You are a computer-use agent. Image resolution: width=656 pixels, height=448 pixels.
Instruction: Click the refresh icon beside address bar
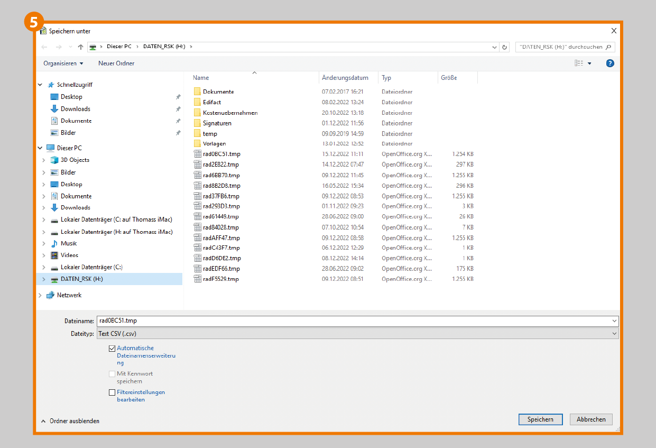(x=505, y=47)
